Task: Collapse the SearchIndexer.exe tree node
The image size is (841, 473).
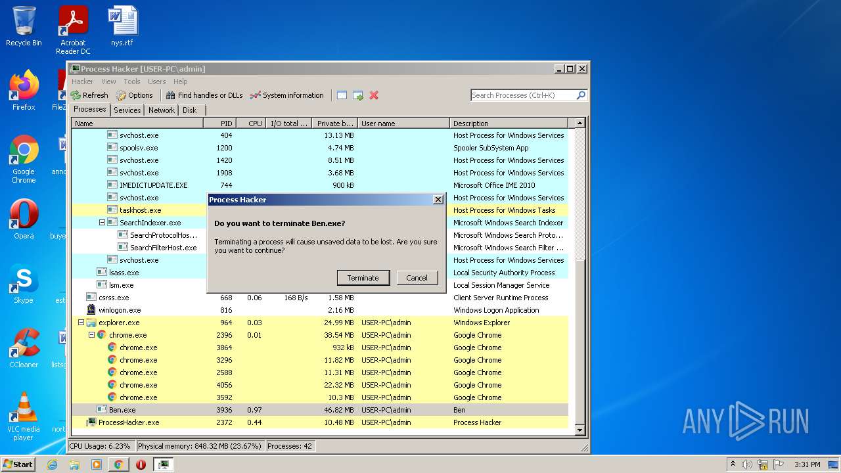Action: [x=102, y=223]
